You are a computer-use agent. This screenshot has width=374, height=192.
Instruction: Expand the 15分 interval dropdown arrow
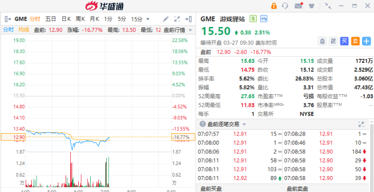(148, 19)
